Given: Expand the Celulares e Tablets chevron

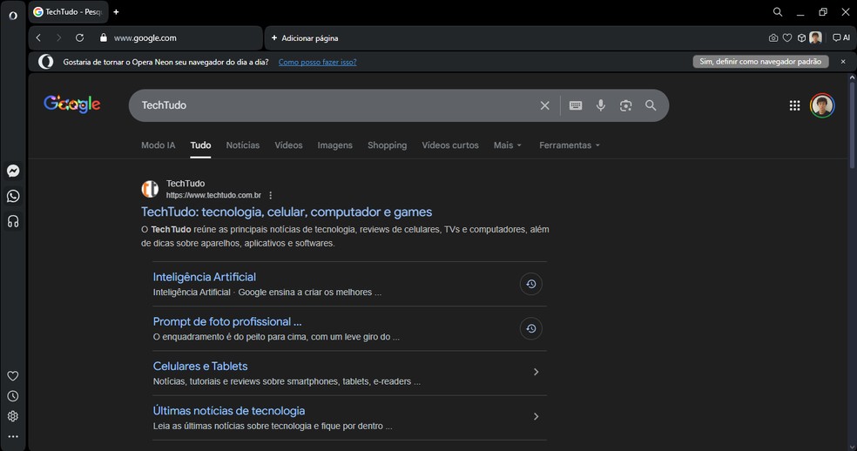Looking at the screenshot, I should point(536,372).
